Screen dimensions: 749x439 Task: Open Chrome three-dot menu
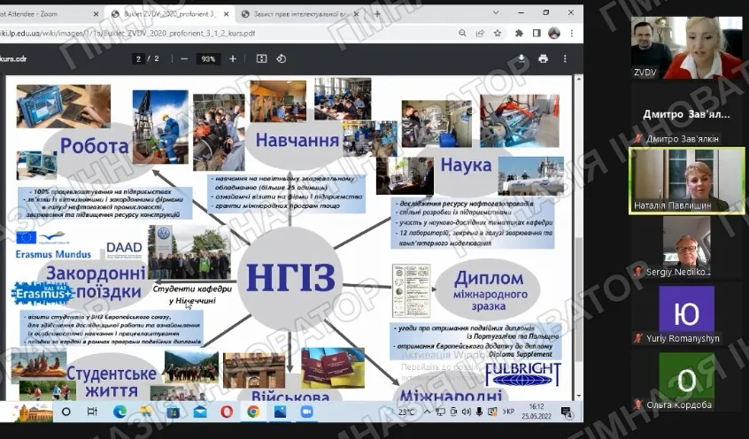pos(572,33)
